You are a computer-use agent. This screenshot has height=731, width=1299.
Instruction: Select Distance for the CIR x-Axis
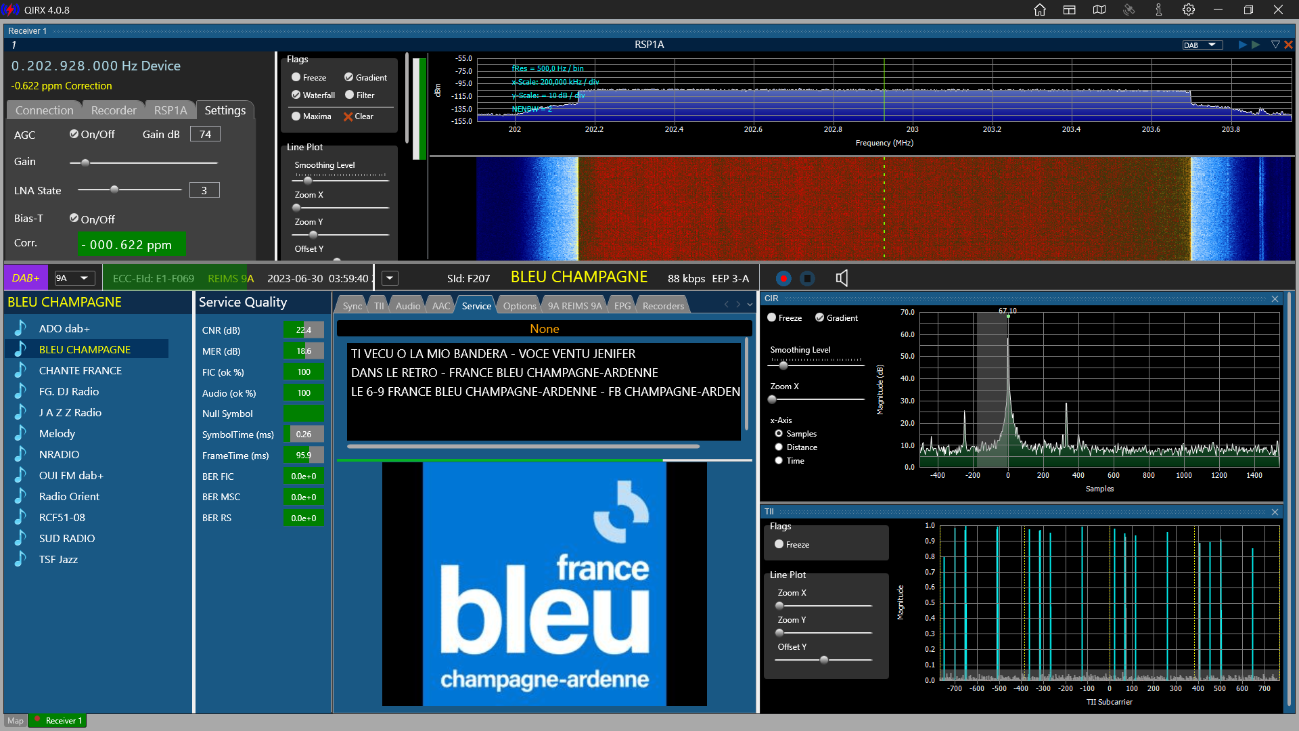[x=779, y=447]
